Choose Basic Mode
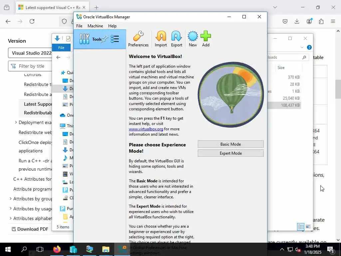Image resolution: width=341 pixels, height=256 pixels. click(230, 144)
